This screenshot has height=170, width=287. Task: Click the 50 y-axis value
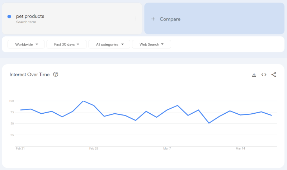pyautogui.click(x=12, y=123)
